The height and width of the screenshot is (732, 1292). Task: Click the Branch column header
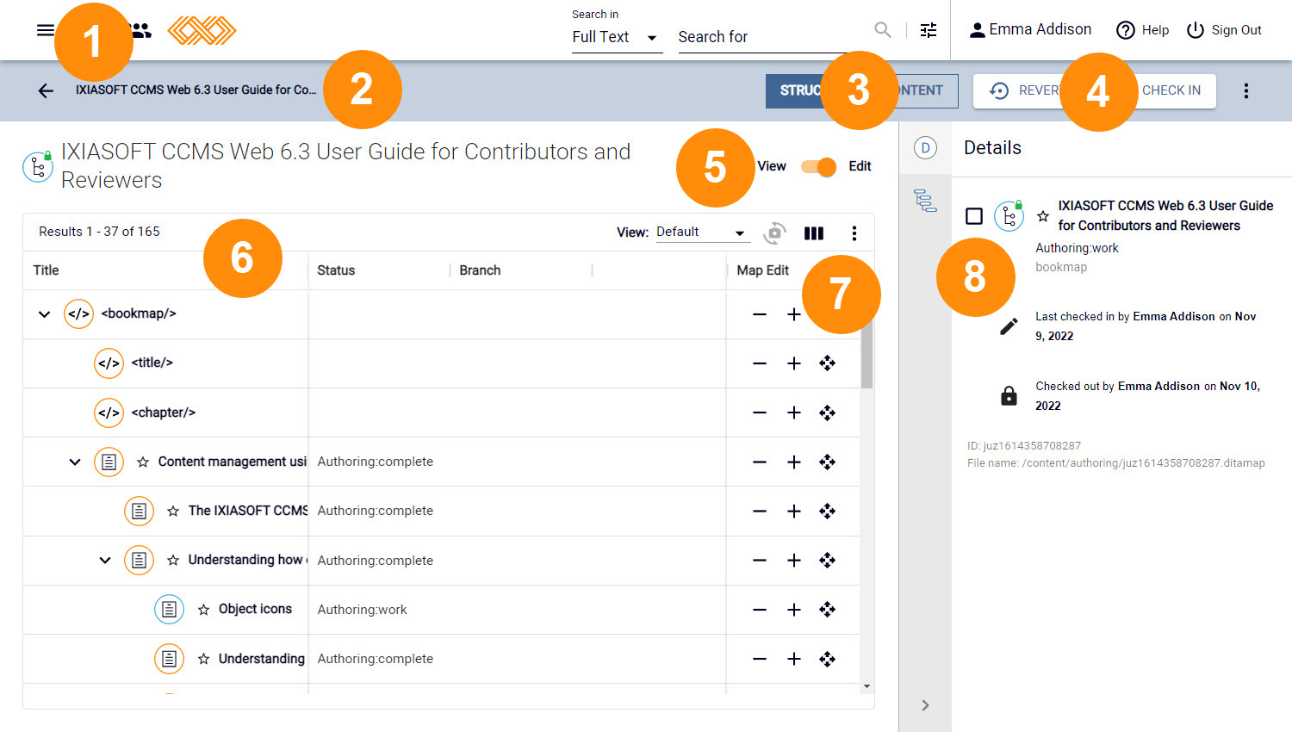tap(480, 270)
